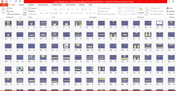Click the Format Painter icon
176x91 pixels.
pos(8,14)
